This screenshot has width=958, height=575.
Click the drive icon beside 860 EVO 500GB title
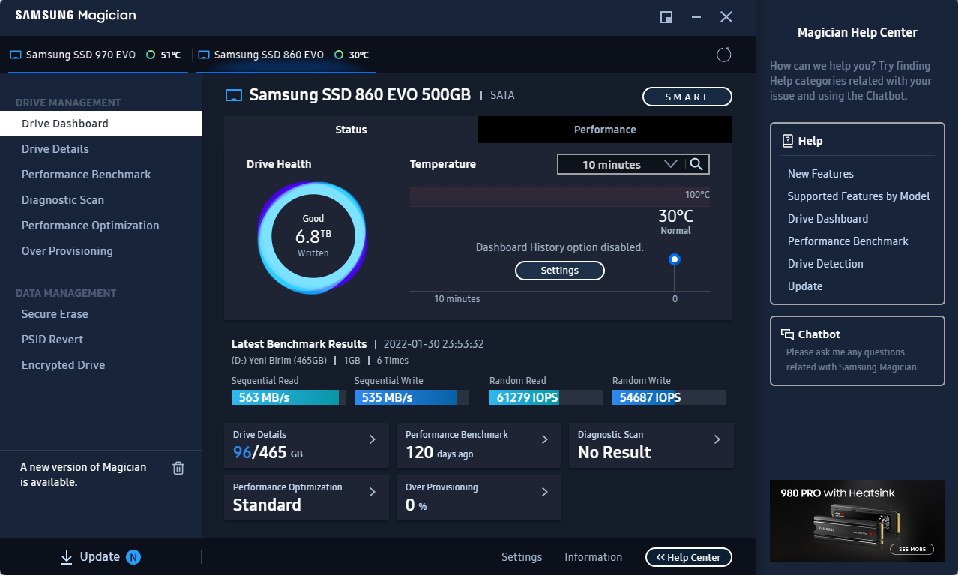coord(235,95)
